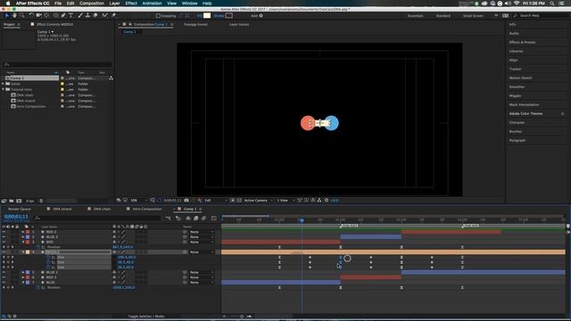Viewport: 571px width, 321px height.
Task: Open the composition flowchart icon in viewer
Action: point(319,200)
